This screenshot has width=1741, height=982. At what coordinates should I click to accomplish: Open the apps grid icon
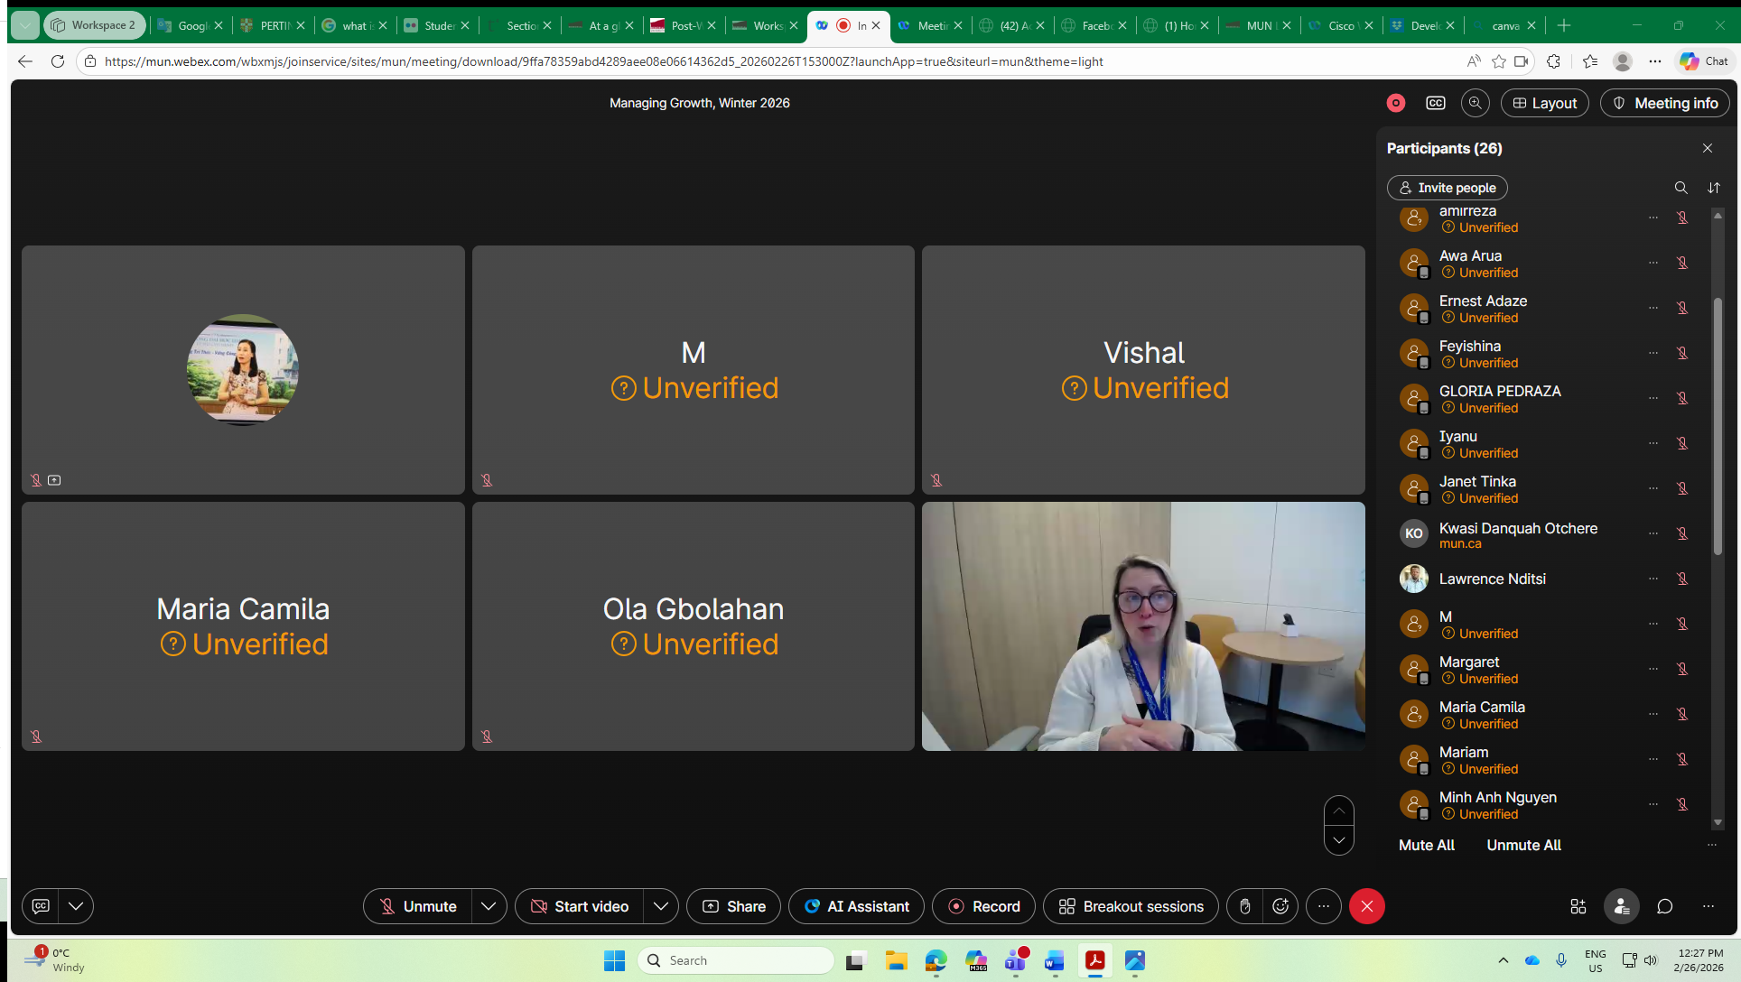[x=1578, y=906]
